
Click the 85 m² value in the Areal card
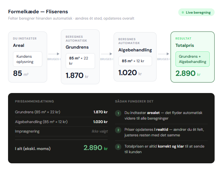[x=21, y=73]
